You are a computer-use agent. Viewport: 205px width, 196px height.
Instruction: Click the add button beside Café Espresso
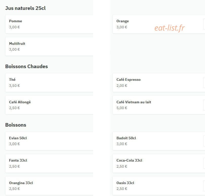point(204,83)
